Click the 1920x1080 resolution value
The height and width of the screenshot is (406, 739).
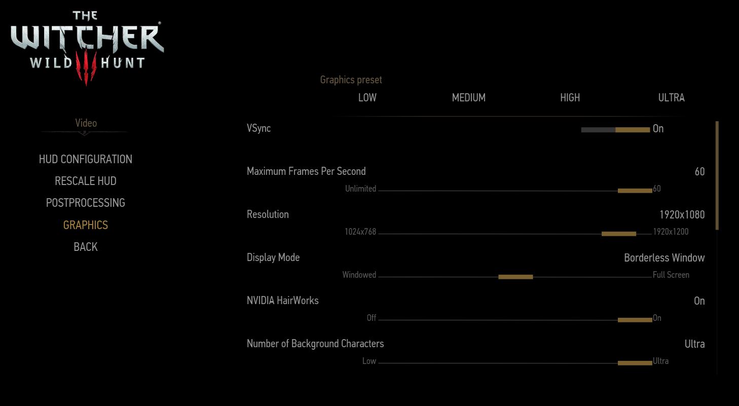682,214
